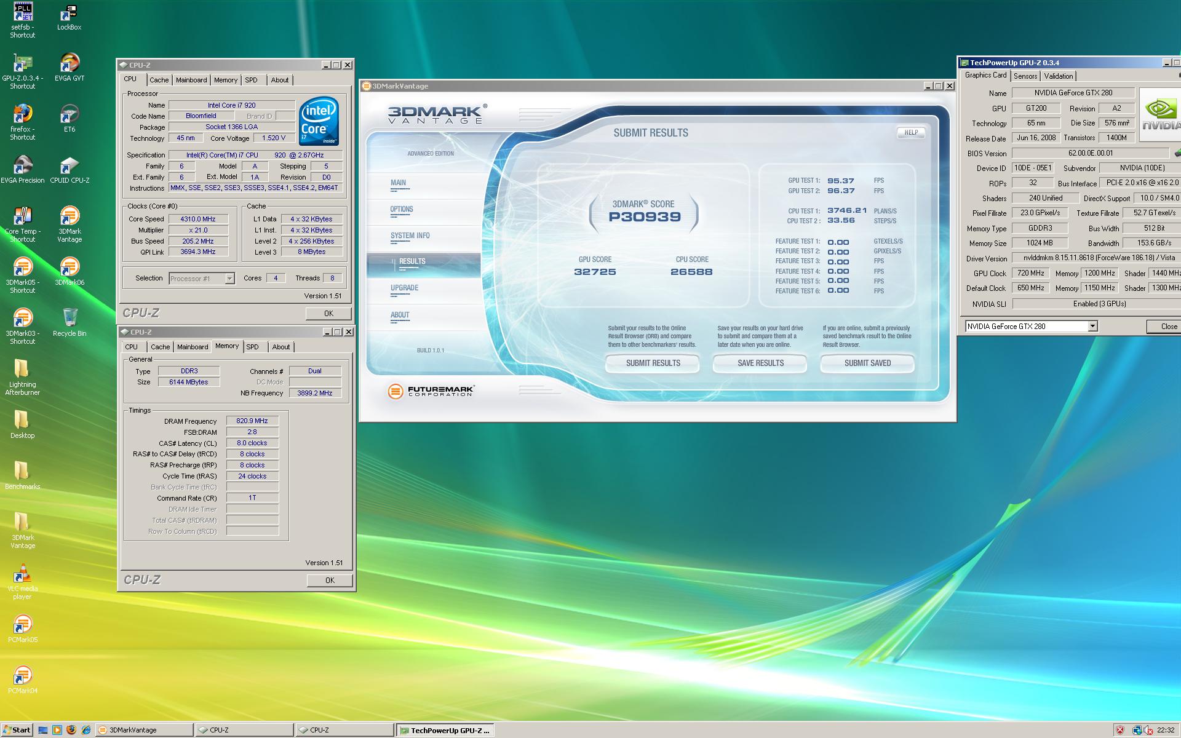Click the NVIDIA SLI Enabled (3 GPUs) field
The image size is (1181, 738).
(1097, 304)
